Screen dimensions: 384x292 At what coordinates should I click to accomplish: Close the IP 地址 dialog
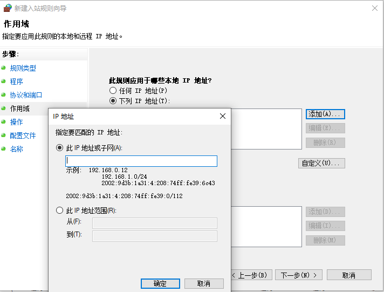click(223, 116)
